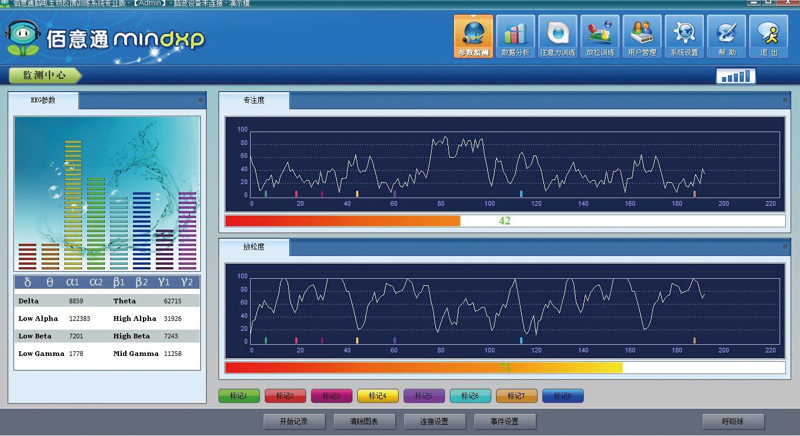Click the signal strength bars indicator
800x436 pixels.
tap(736, 77)
